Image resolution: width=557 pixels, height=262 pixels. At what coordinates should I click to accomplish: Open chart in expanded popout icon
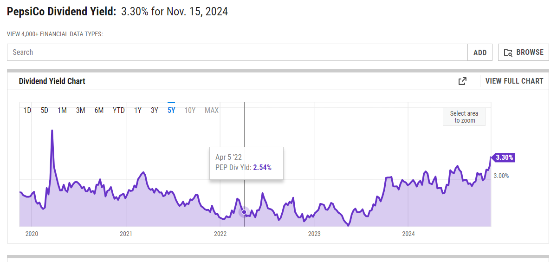[x=462, y=81]
